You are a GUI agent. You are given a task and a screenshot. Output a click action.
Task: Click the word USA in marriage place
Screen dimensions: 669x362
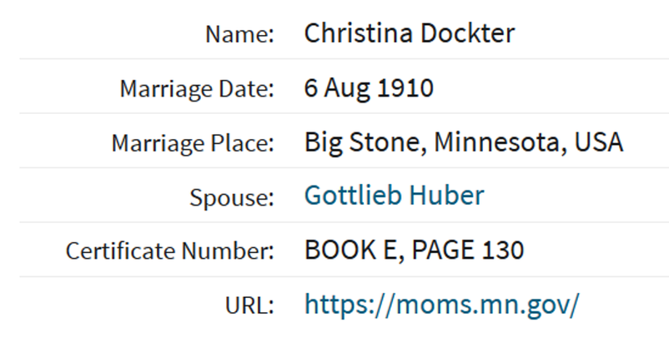click(599, 142)
